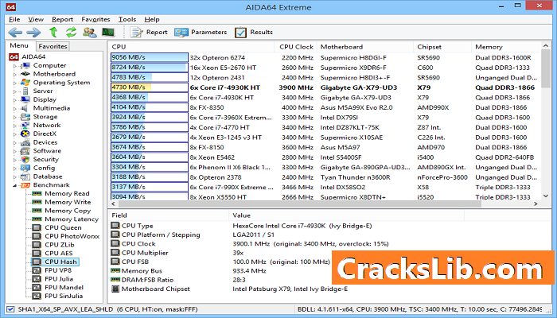Image resolution: width=557 pixels, height=318 pixels.
Task: Select the 8x FX-8350 result row
Action: (x=325, y=107)
